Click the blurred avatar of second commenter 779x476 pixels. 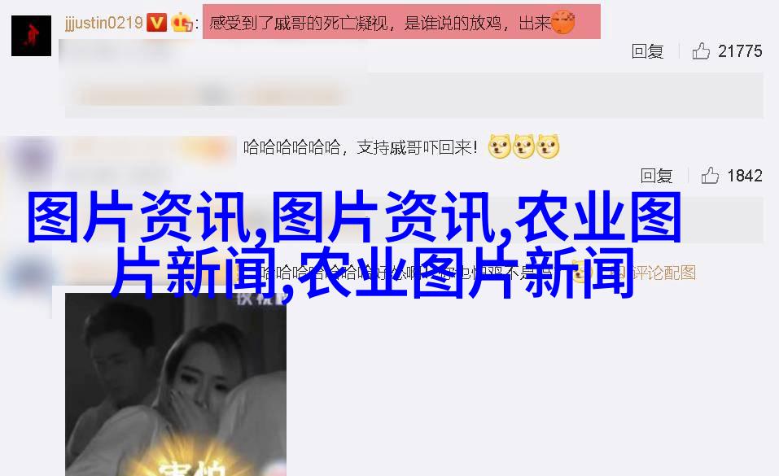[x=31, y=159]
